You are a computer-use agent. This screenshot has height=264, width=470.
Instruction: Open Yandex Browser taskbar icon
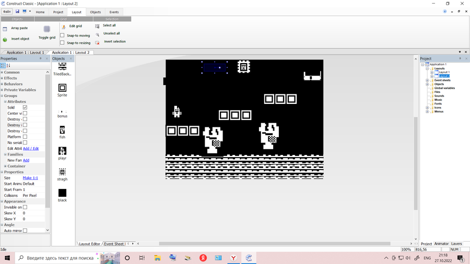point(233,258)
